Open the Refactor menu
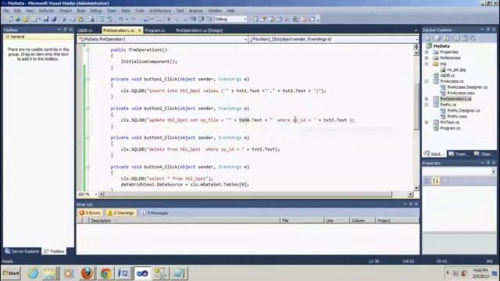The image size is (500, 281). point(47,11)
